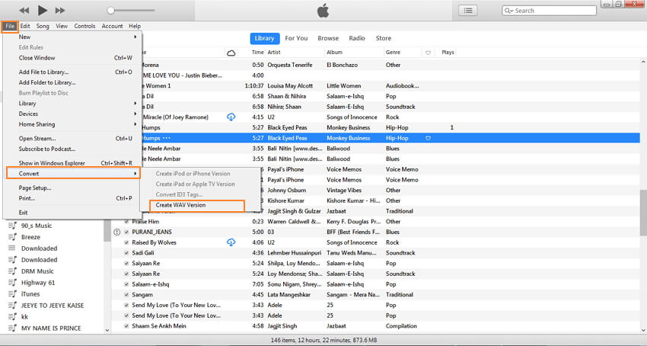The image size is (647, 346).
Task: Click the exclamation icon beside PURANI_JEANS
Action: tap(116, 232)
